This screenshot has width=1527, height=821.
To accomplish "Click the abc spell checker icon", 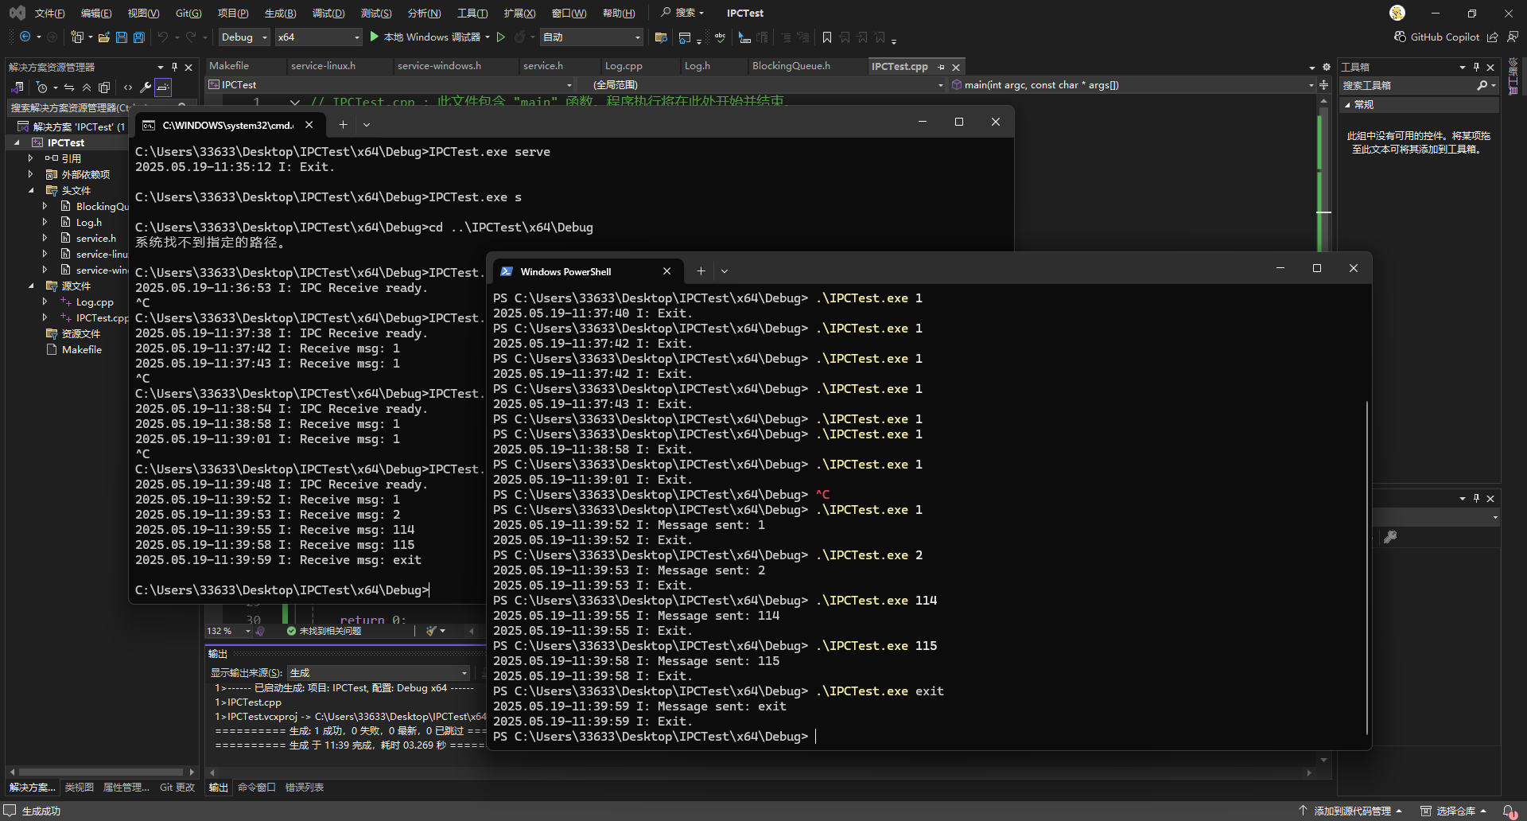I will (720, 37).
